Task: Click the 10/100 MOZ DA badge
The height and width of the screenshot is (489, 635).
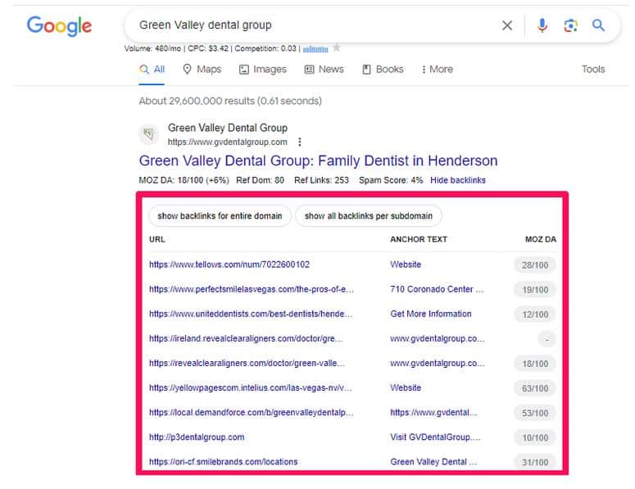Action: 534,438
